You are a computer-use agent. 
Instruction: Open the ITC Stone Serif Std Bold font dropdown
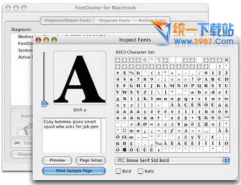tap(172, 160)
